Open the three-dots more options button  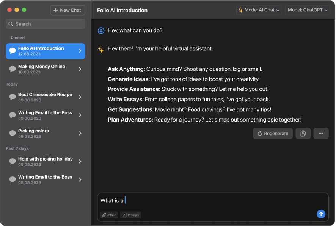[321, 134]
